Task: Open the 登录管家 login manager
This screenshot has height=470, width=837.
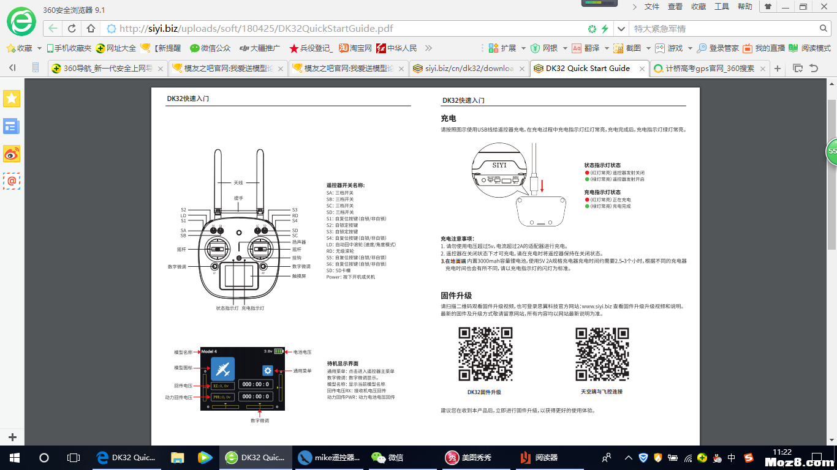Action: [718, 48]
